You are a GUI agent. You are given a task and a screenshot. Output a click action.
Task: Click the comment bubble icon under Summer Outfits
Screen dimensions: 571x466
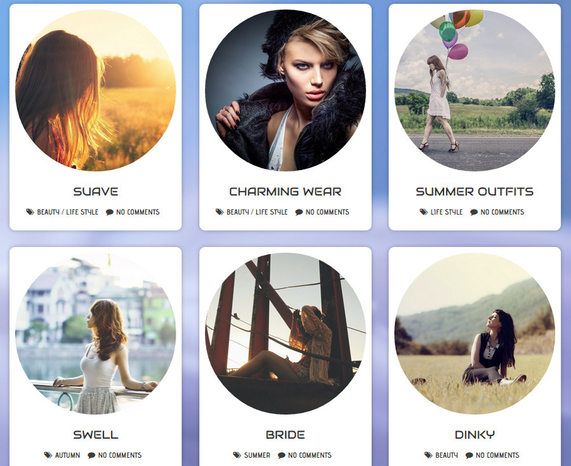pyautogui.click(x=474, y=212)
